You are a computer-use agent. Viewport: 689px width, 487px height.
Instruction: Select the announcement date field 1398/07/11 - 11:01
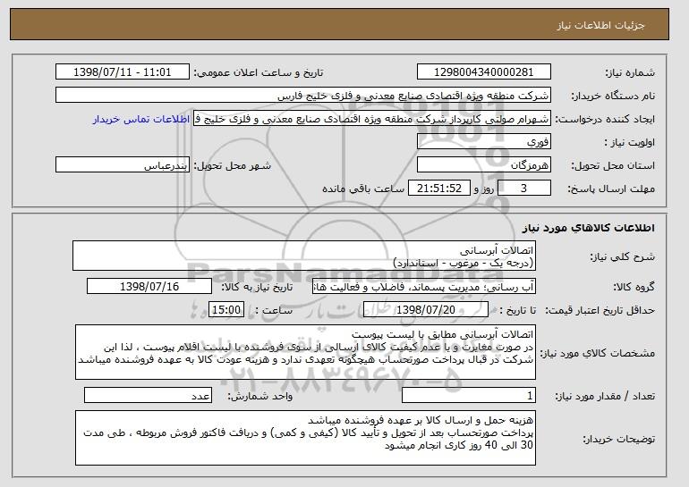(123, 72)
